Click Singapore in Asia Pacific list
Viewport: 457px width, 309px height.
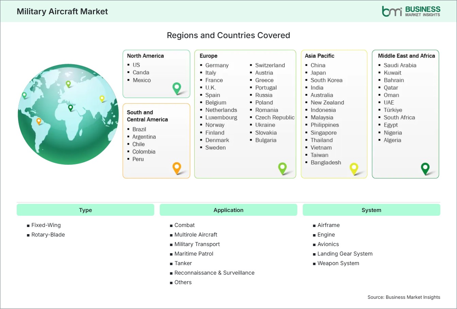(324, 133)
